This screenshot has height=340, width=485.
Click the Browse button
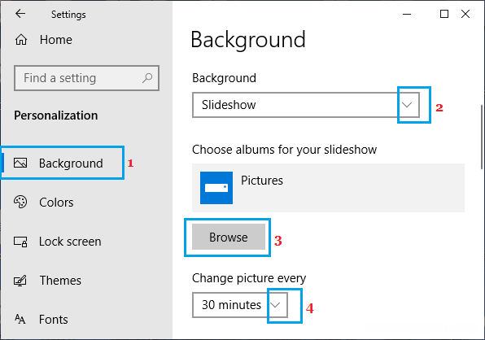click(229, 237)
